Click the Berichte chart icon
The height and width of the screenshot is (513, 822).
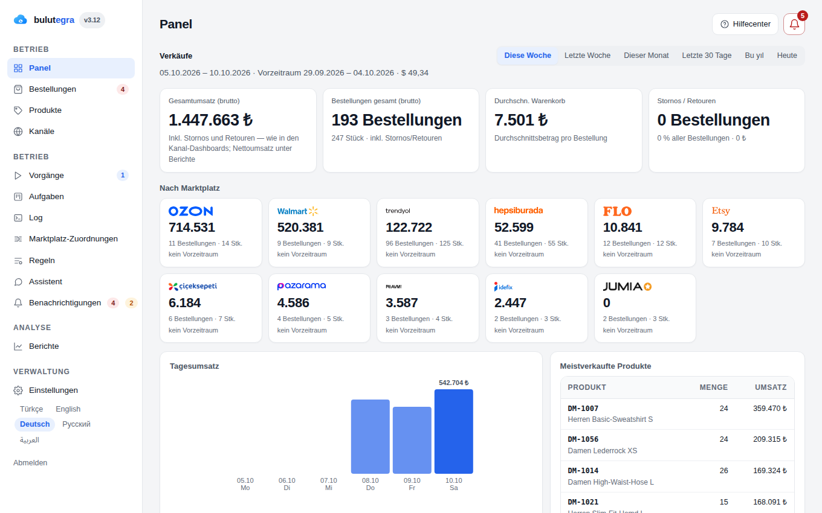tap(18, 346)
